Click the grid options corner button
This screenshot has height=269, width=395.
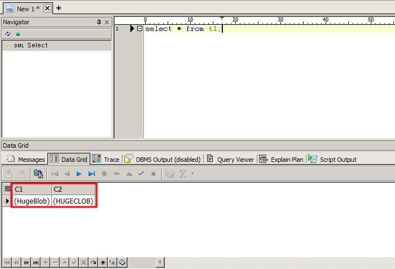coord(7,189)
